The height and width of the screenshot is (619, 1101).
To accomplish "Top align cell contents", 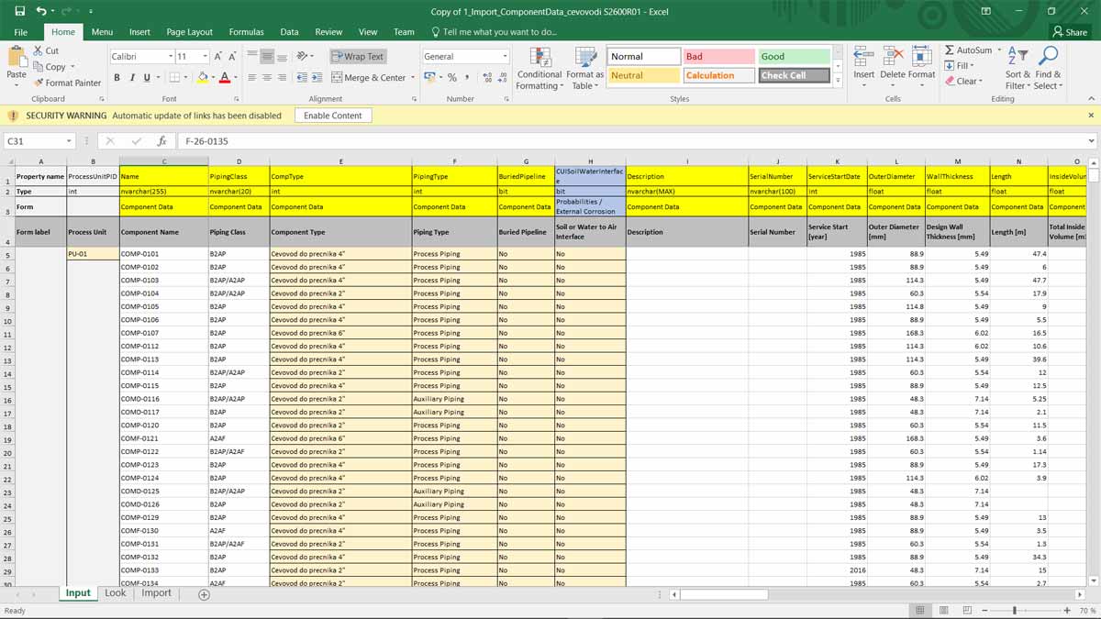I will 253,56.
